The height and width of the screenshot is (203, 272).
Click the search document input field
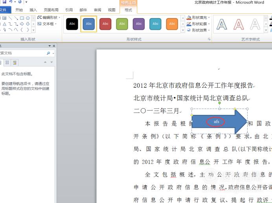tap(22, 53)
